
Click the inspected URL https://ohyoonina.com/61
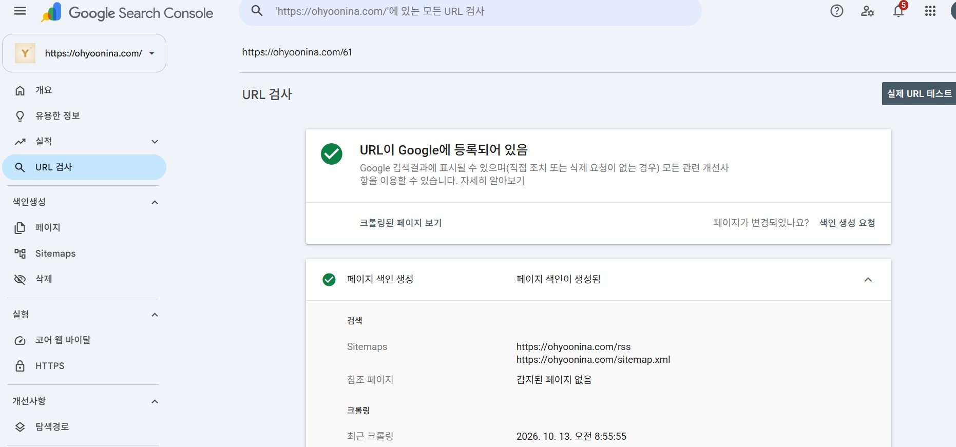click(297, 52)
